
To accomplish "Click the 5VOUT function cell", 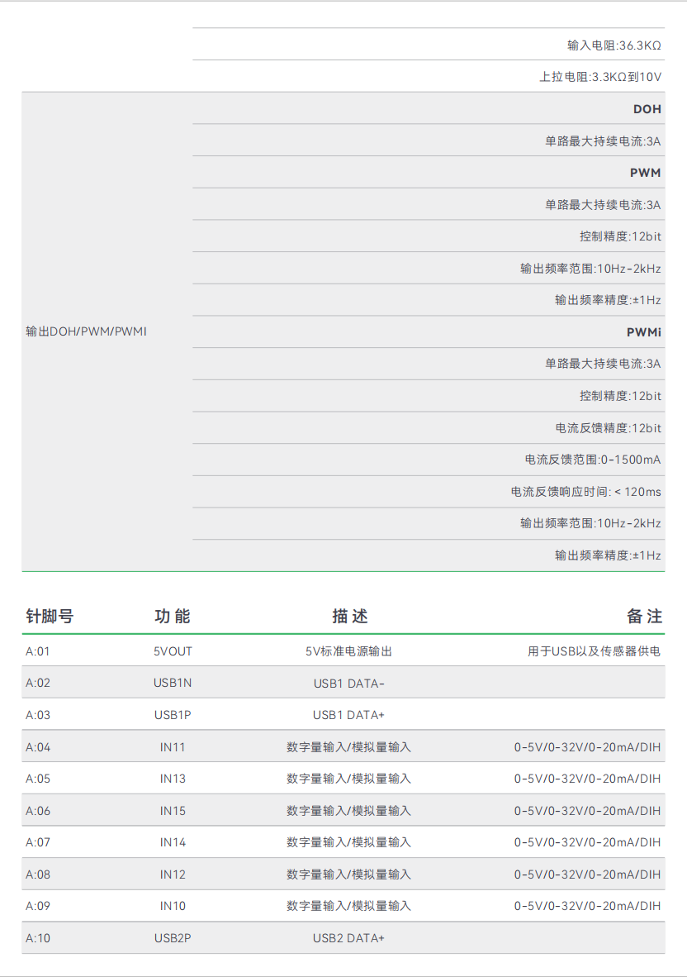I will 173,652.
